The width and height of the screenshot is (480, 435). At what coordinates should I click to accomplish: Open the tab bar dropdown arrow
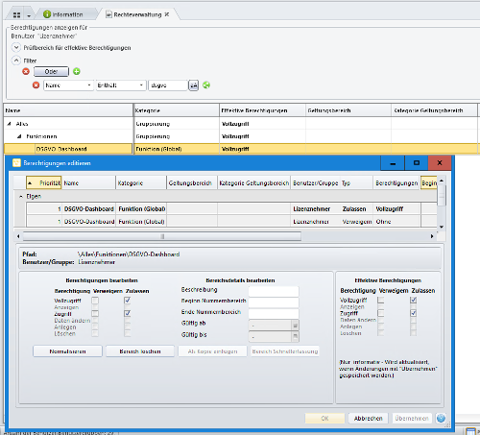coord(29,15)
